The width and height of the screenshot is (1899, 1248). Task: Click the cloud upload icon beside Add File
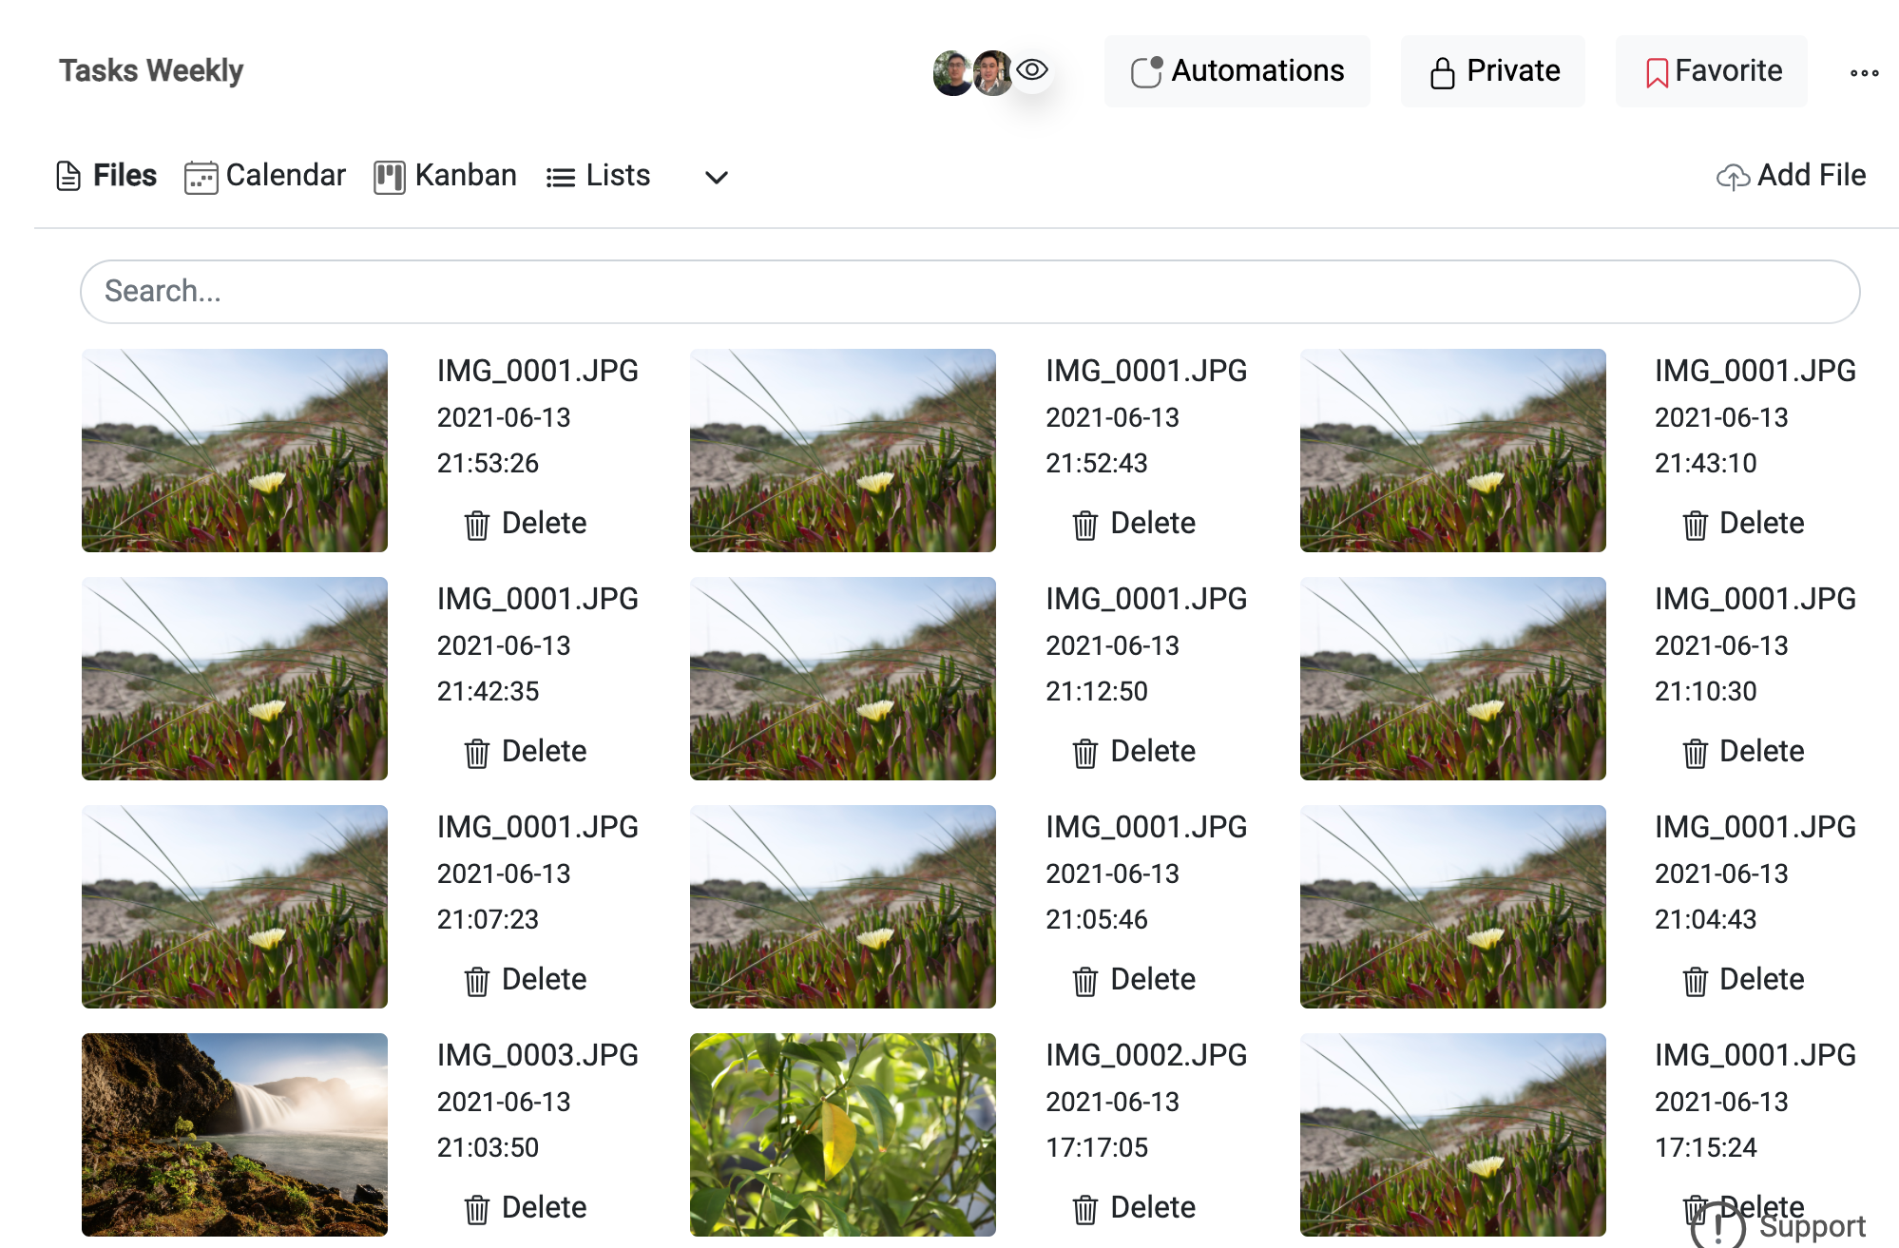pyautogui.click(x=1733, y=176)
